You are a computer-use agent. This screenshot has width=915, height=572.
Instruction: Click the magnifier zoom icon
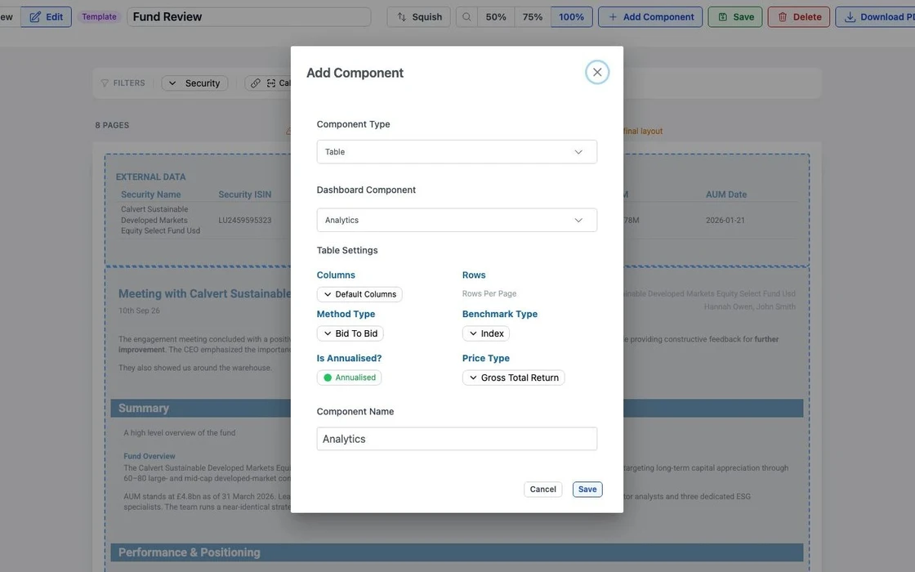[466, 17]
